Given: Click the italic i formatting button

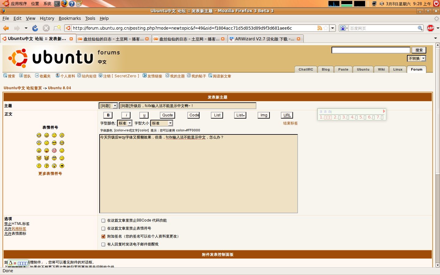Looking at the screenshot, I should (x=126, y=115).
